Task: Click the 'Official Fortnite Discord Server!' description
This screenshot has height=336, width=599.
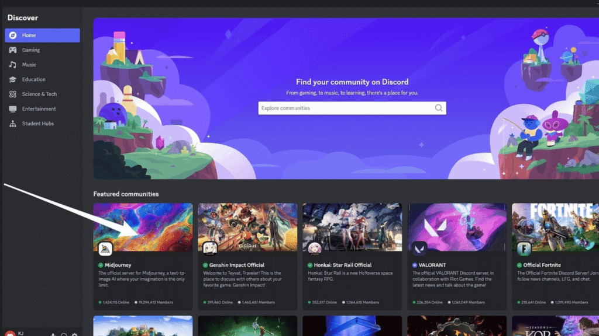Action: 557,276
